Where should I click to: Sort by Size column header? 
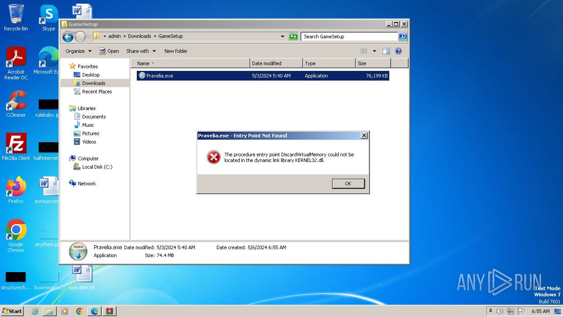pos(373,63)
